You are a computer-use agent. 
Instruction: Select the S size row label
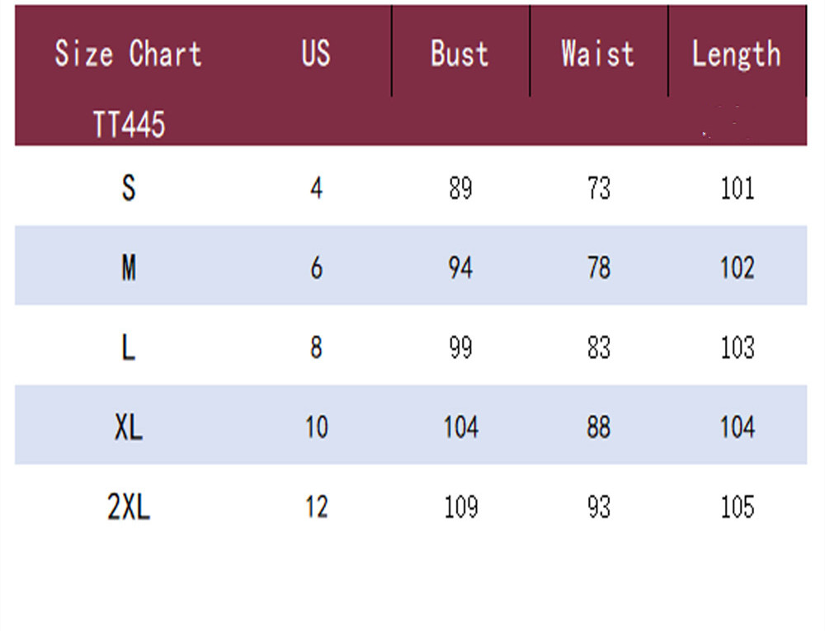(x=129, y=189)
